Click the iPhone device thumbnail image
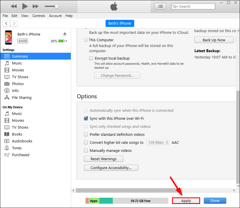The width and height of the screenshot is (240, 208). pos(8,38)
